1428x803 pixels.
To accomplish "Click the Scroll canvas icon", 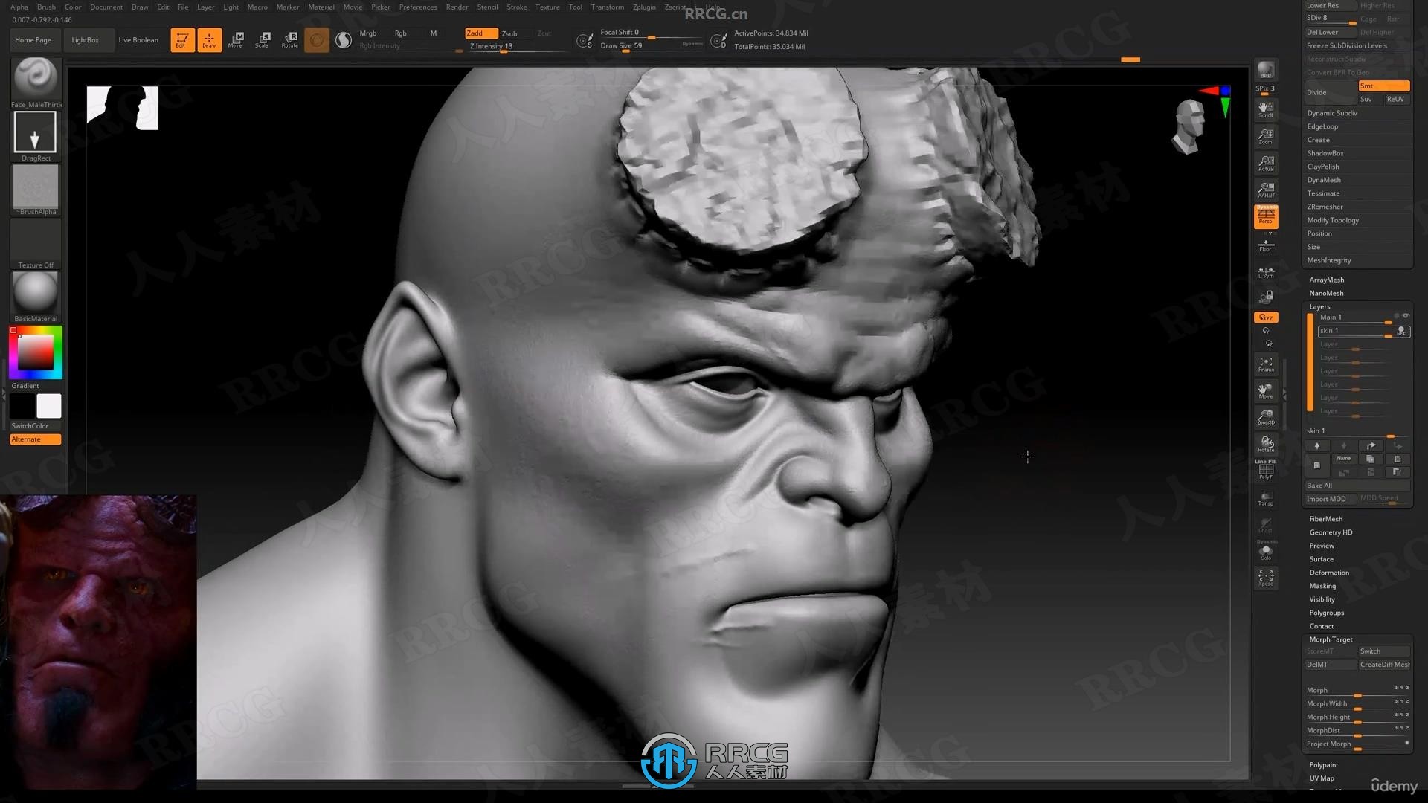I will tap(1265, 110).
